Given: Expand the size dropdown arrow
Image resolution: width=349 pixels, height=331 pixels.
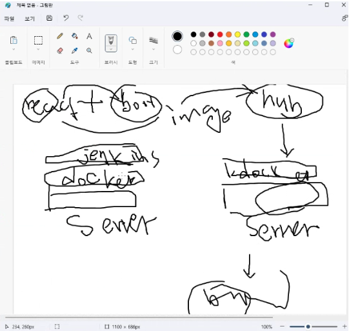Looking at the screenshot, I should tap(154, 49).
